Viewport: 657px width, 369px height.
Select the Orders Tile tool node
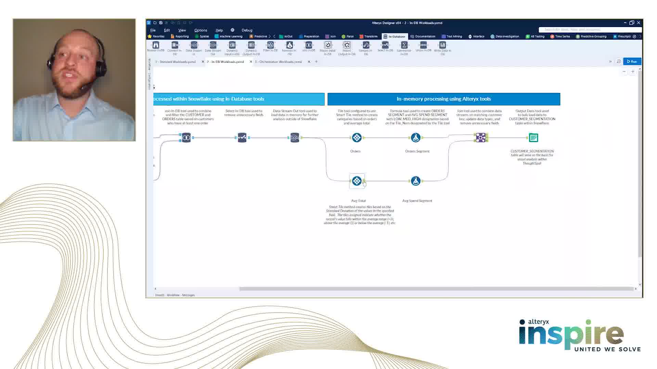click(357, 138)
